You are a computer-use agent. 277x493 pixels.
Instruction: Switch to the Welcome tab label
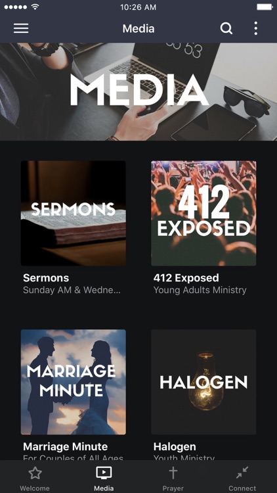coord(35,488)
